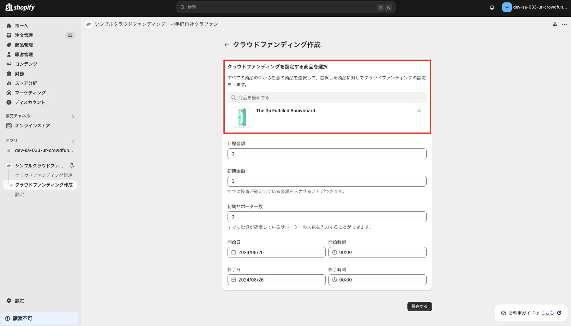Open the 開始日 date picker
Image resolution: width=571 pixels, height=326 pixels.
pyautogui.click(x=276, y=252)
